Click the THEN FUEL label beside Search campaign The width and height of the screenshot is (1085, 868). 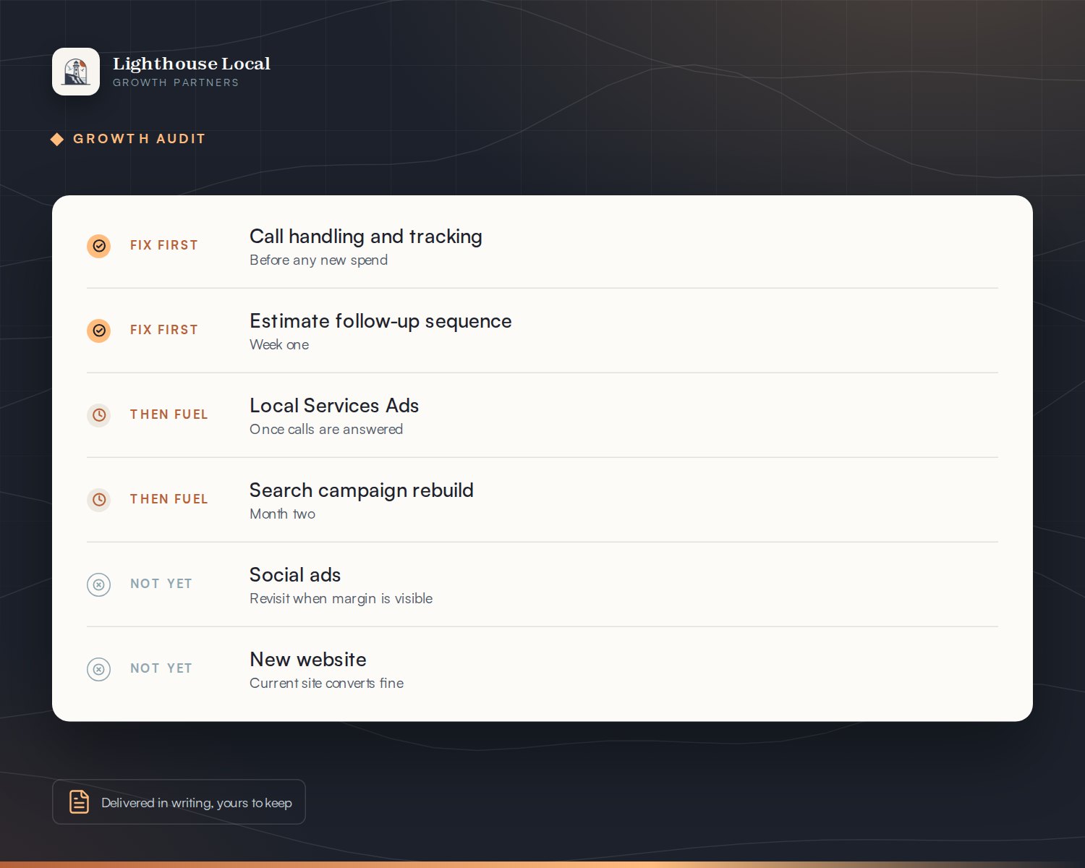click(169, 499)
